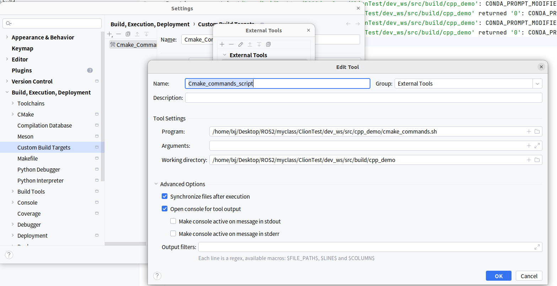Select Makefile in the settings tree
557x286 pixels.
click(x=27, y=158)
